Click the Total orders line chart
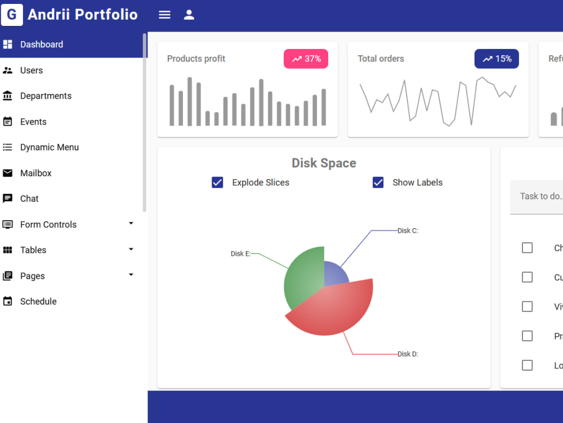The width and height of the screenshot is (563, 423). pos(437,101)
